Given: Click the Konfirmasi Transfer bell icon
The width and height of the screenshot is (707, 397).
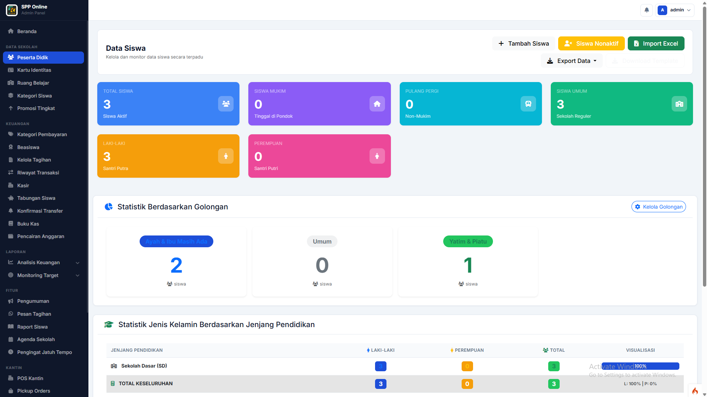Looking at the screenshot, I should (11, 211).
